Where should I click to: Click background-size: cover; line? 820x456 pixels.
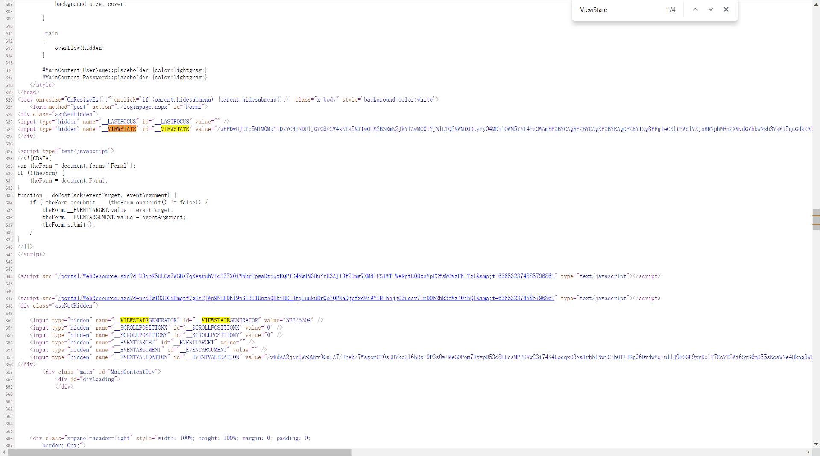pyautogui.click(x=91, y=4)
